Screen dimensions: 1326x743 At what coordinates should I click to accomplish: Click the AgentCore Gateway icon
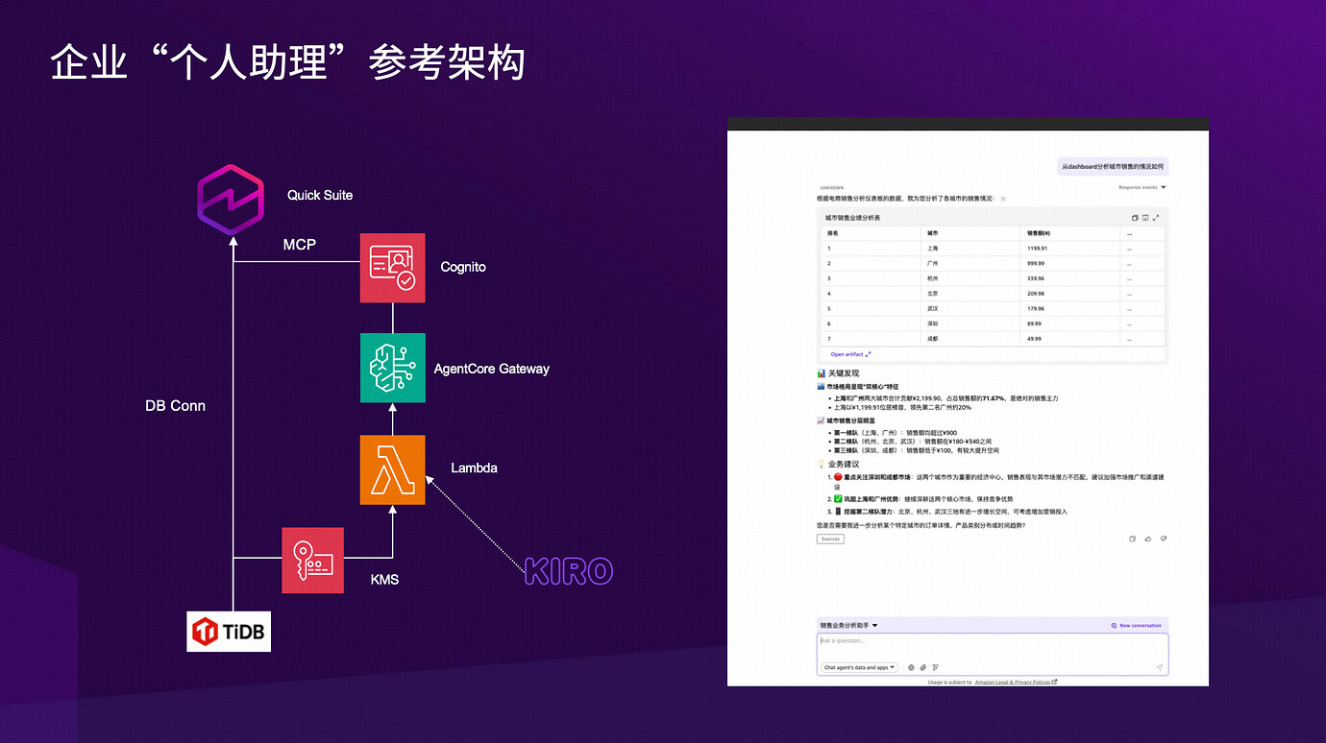tap(392, 368)
